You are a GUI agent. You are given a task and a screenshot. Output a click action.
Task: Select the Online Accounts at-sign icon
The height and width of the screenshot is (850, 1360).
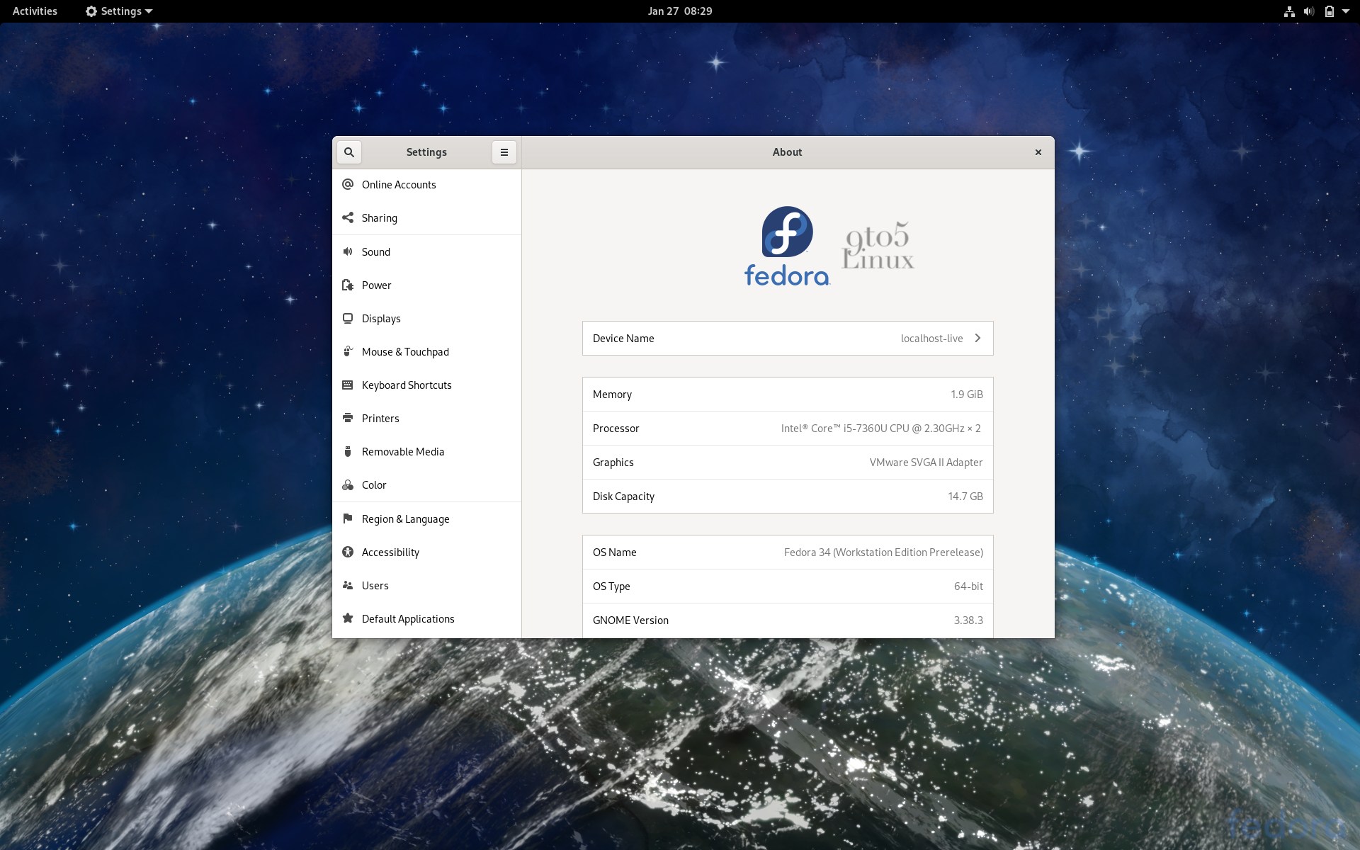(348, 184)
